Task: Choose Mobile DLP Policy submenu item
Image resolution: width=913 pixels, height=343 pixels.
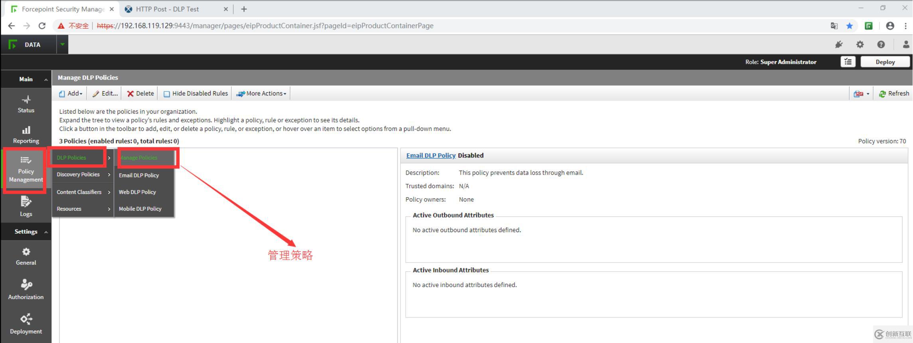Action: pyautogui.click(x=144, y=209)
